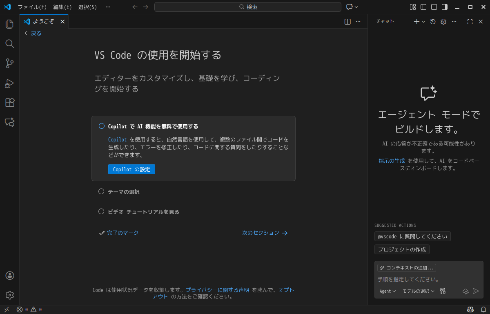Open the tools configuration icon in chat input
Screen dimensions: 490x314
pos(443,291)
